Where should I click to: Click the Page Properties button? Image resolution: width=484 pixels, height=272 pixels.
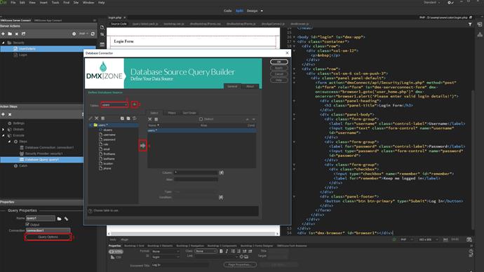240,264
